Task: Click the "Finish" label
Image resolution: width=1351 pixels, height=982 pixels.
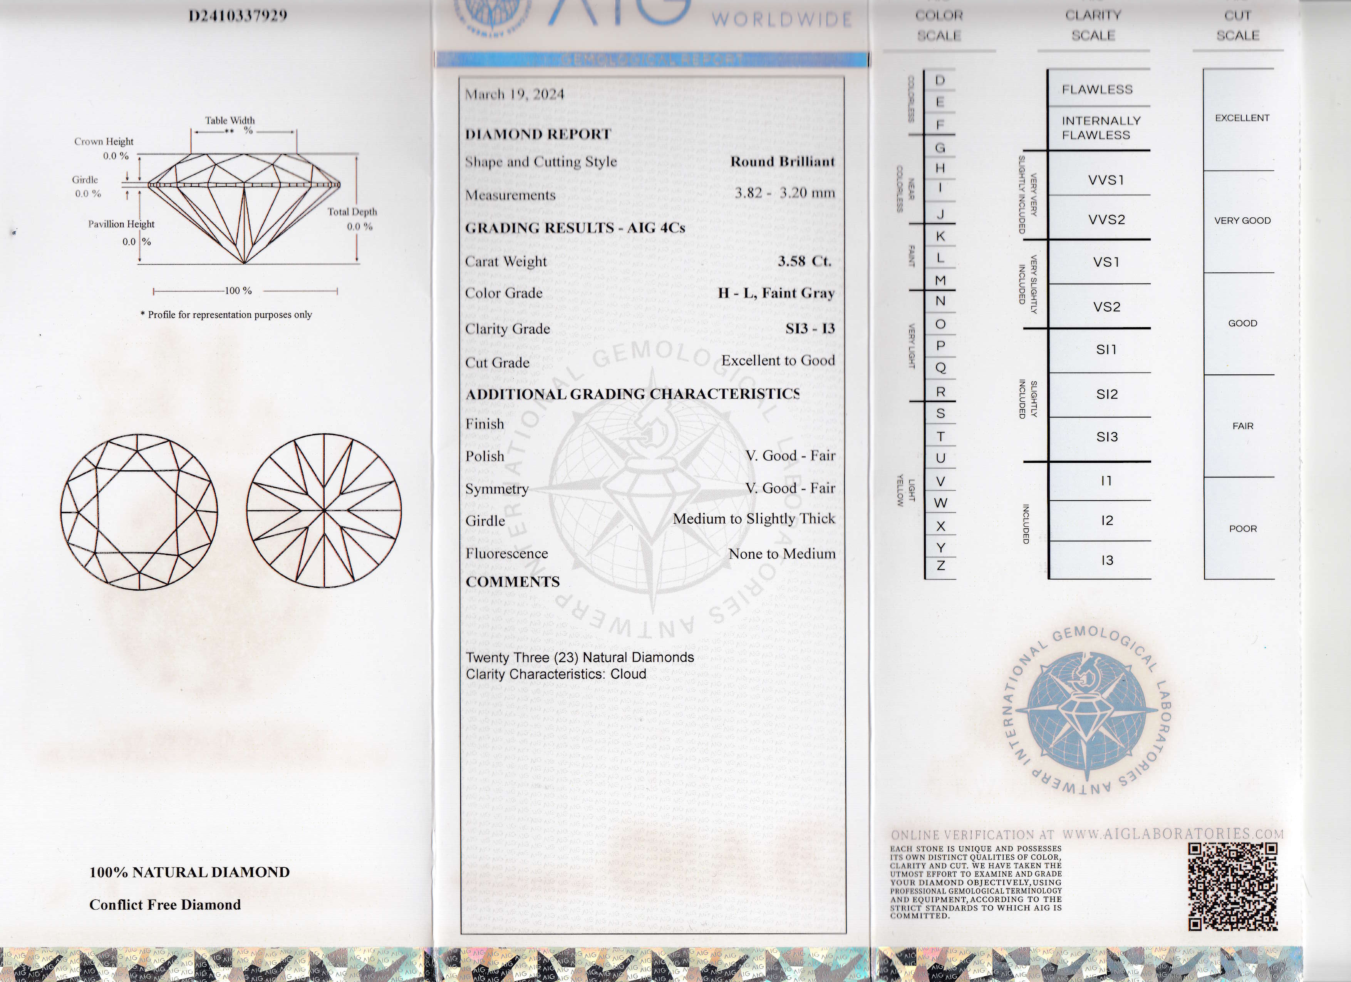Action: [x=484, y=424]
